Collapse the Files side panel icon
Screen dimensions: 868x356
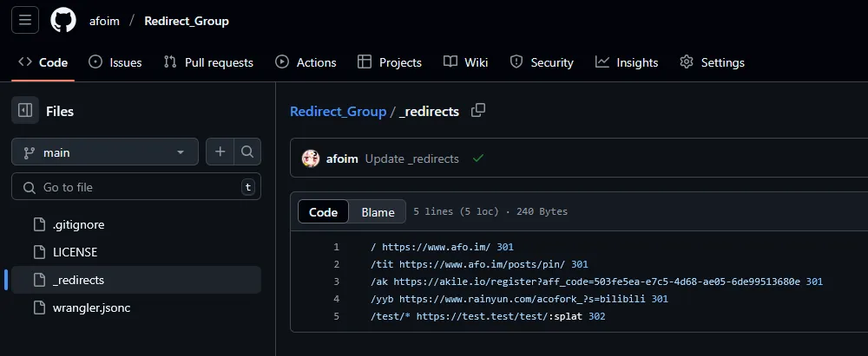click(x=25, y=111)
